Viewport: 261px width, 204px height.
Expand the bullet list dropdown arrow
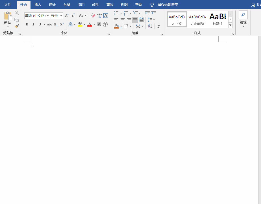121,13
